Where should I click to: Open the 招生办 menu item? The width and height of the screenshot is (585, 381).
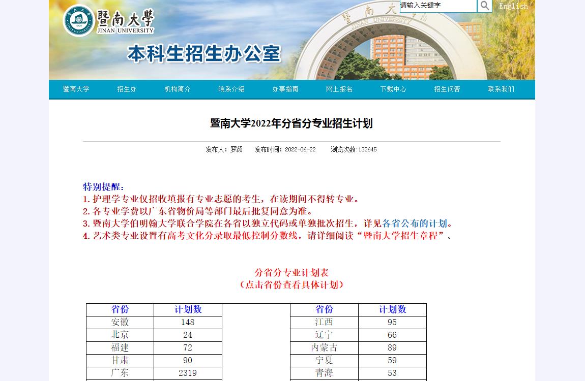tap(127, 89)
